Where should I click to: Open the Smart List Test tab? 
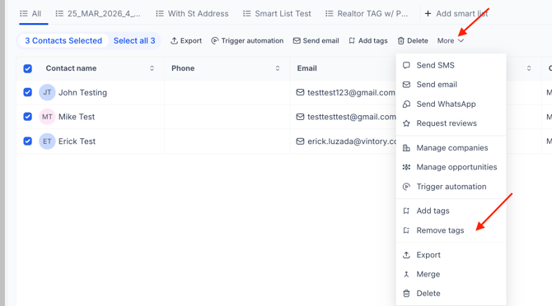(x=277, y=14)
